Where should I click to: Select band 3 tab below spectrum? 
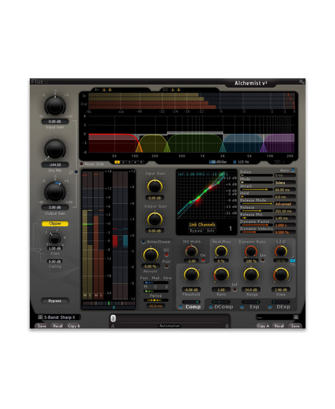pos(129,162)
